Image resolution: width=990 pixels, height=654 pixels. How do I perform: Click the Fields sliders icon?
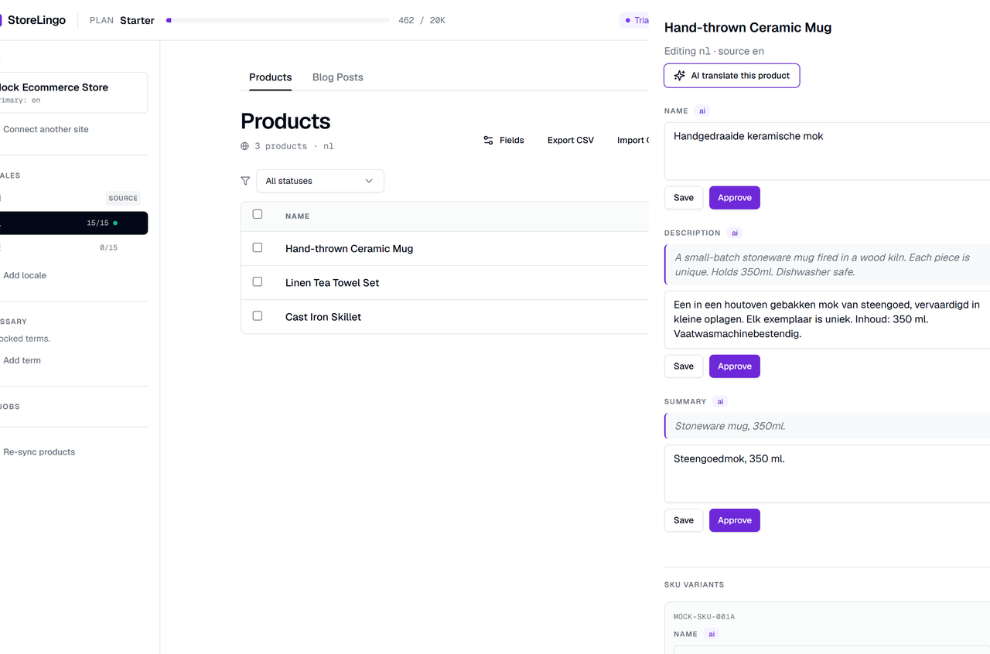pos(488,140)
